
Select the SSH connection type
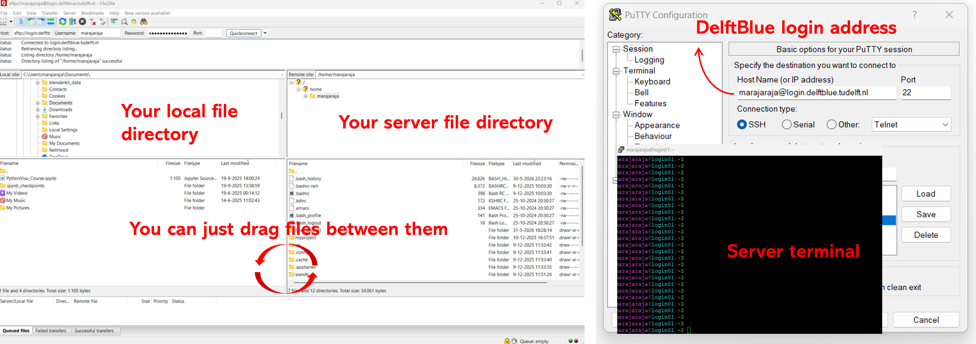(x=742, y=124)
